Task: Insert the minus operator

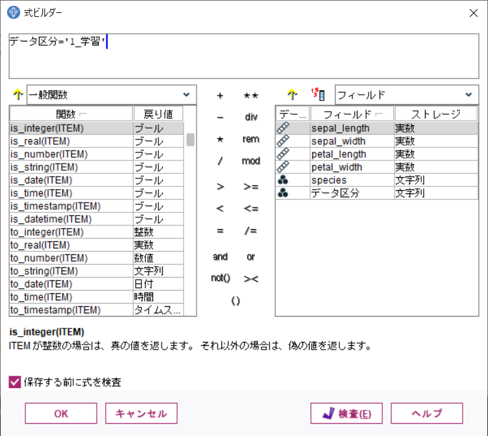Action: (220, 117)
